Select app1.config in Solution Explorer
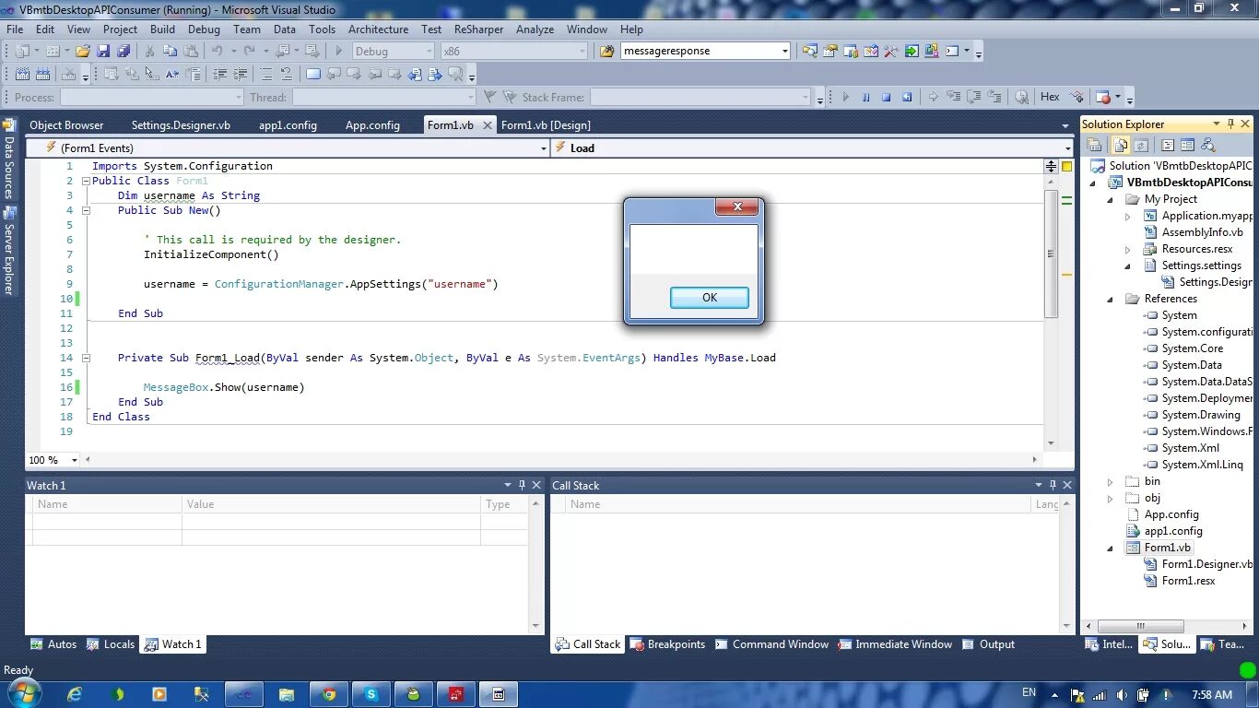Viewport: 1259px width, 708px height. click(x=1172, y=531)
